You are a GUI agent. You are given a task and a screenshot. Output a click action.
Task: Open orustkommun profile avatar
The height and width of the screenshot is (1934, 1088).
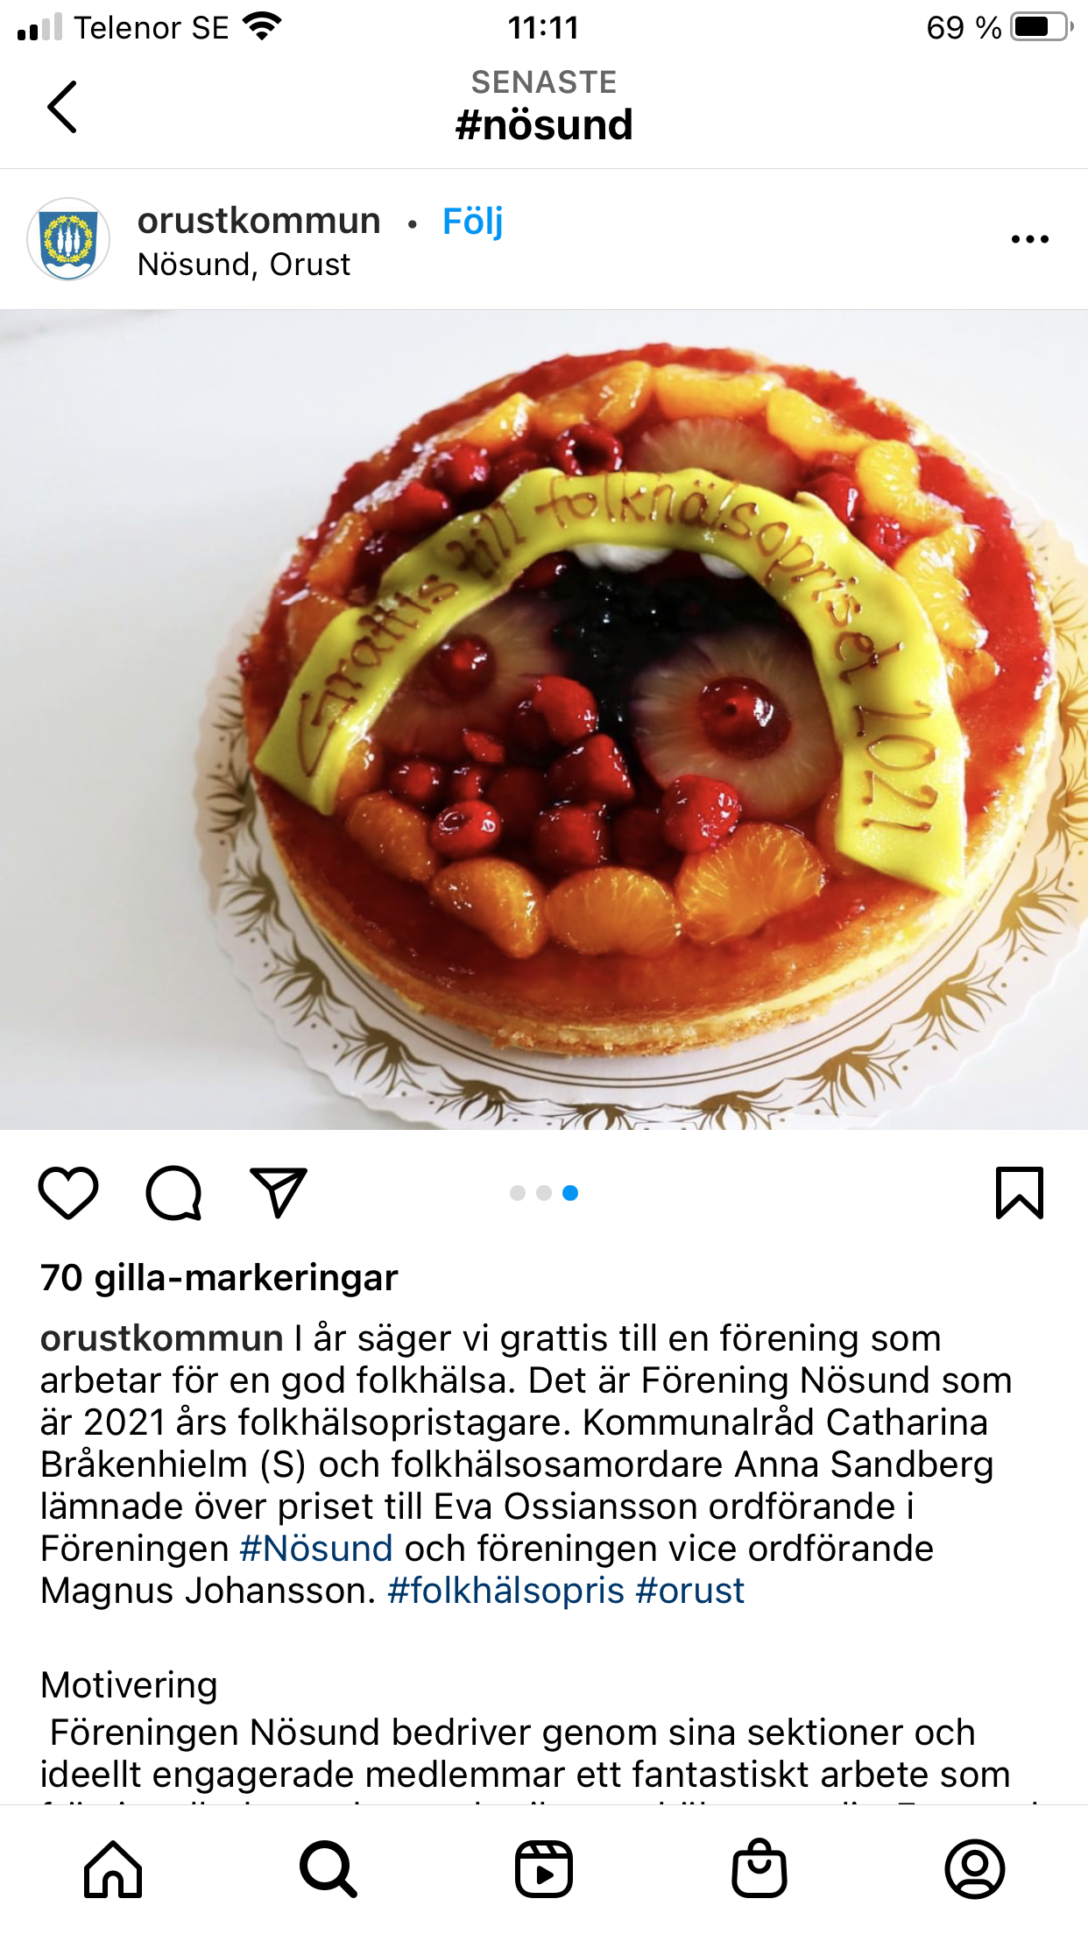pyautogui.click(x=68, y=239)
